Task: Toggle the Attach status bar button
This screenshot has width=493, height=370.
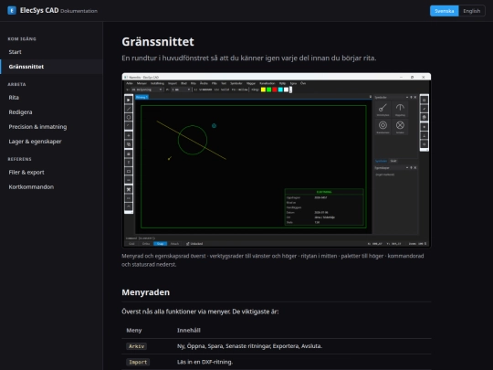Action: coord(174,244)
